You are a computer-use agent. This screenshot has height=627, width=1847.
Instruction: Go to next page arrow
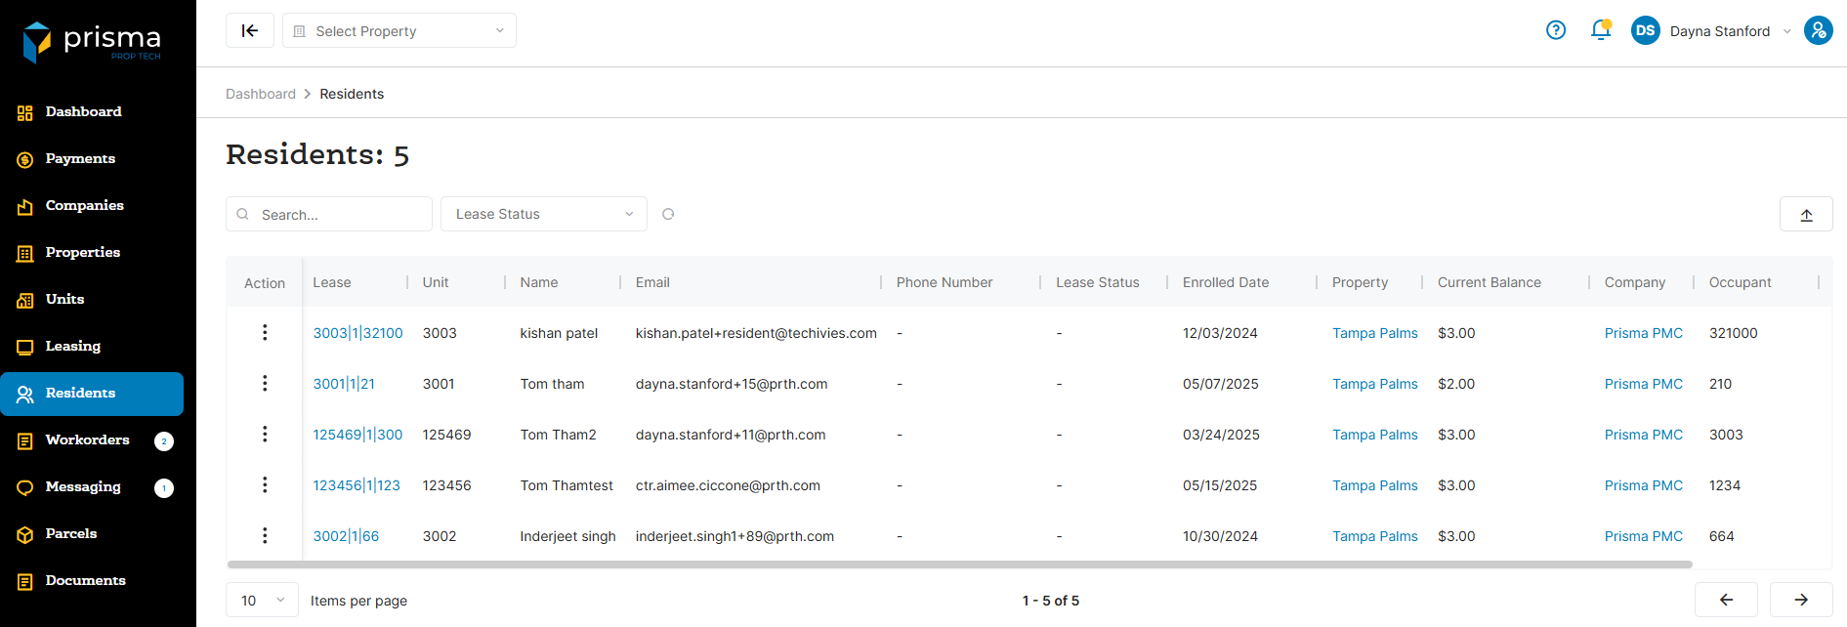[1800, 600]
